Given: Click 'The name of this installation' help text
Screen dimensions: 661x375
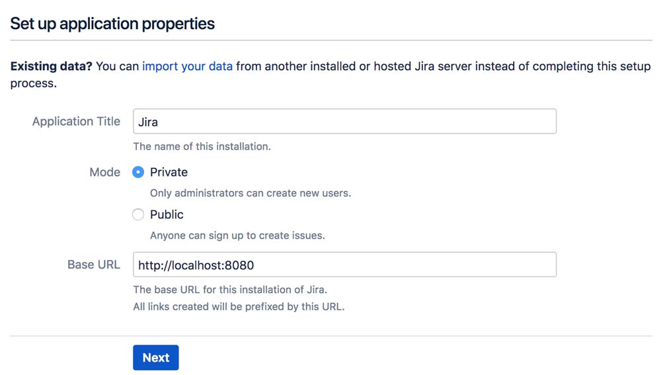Looking at the screenshot, I should pyautogui.click(x=202, y=146).
